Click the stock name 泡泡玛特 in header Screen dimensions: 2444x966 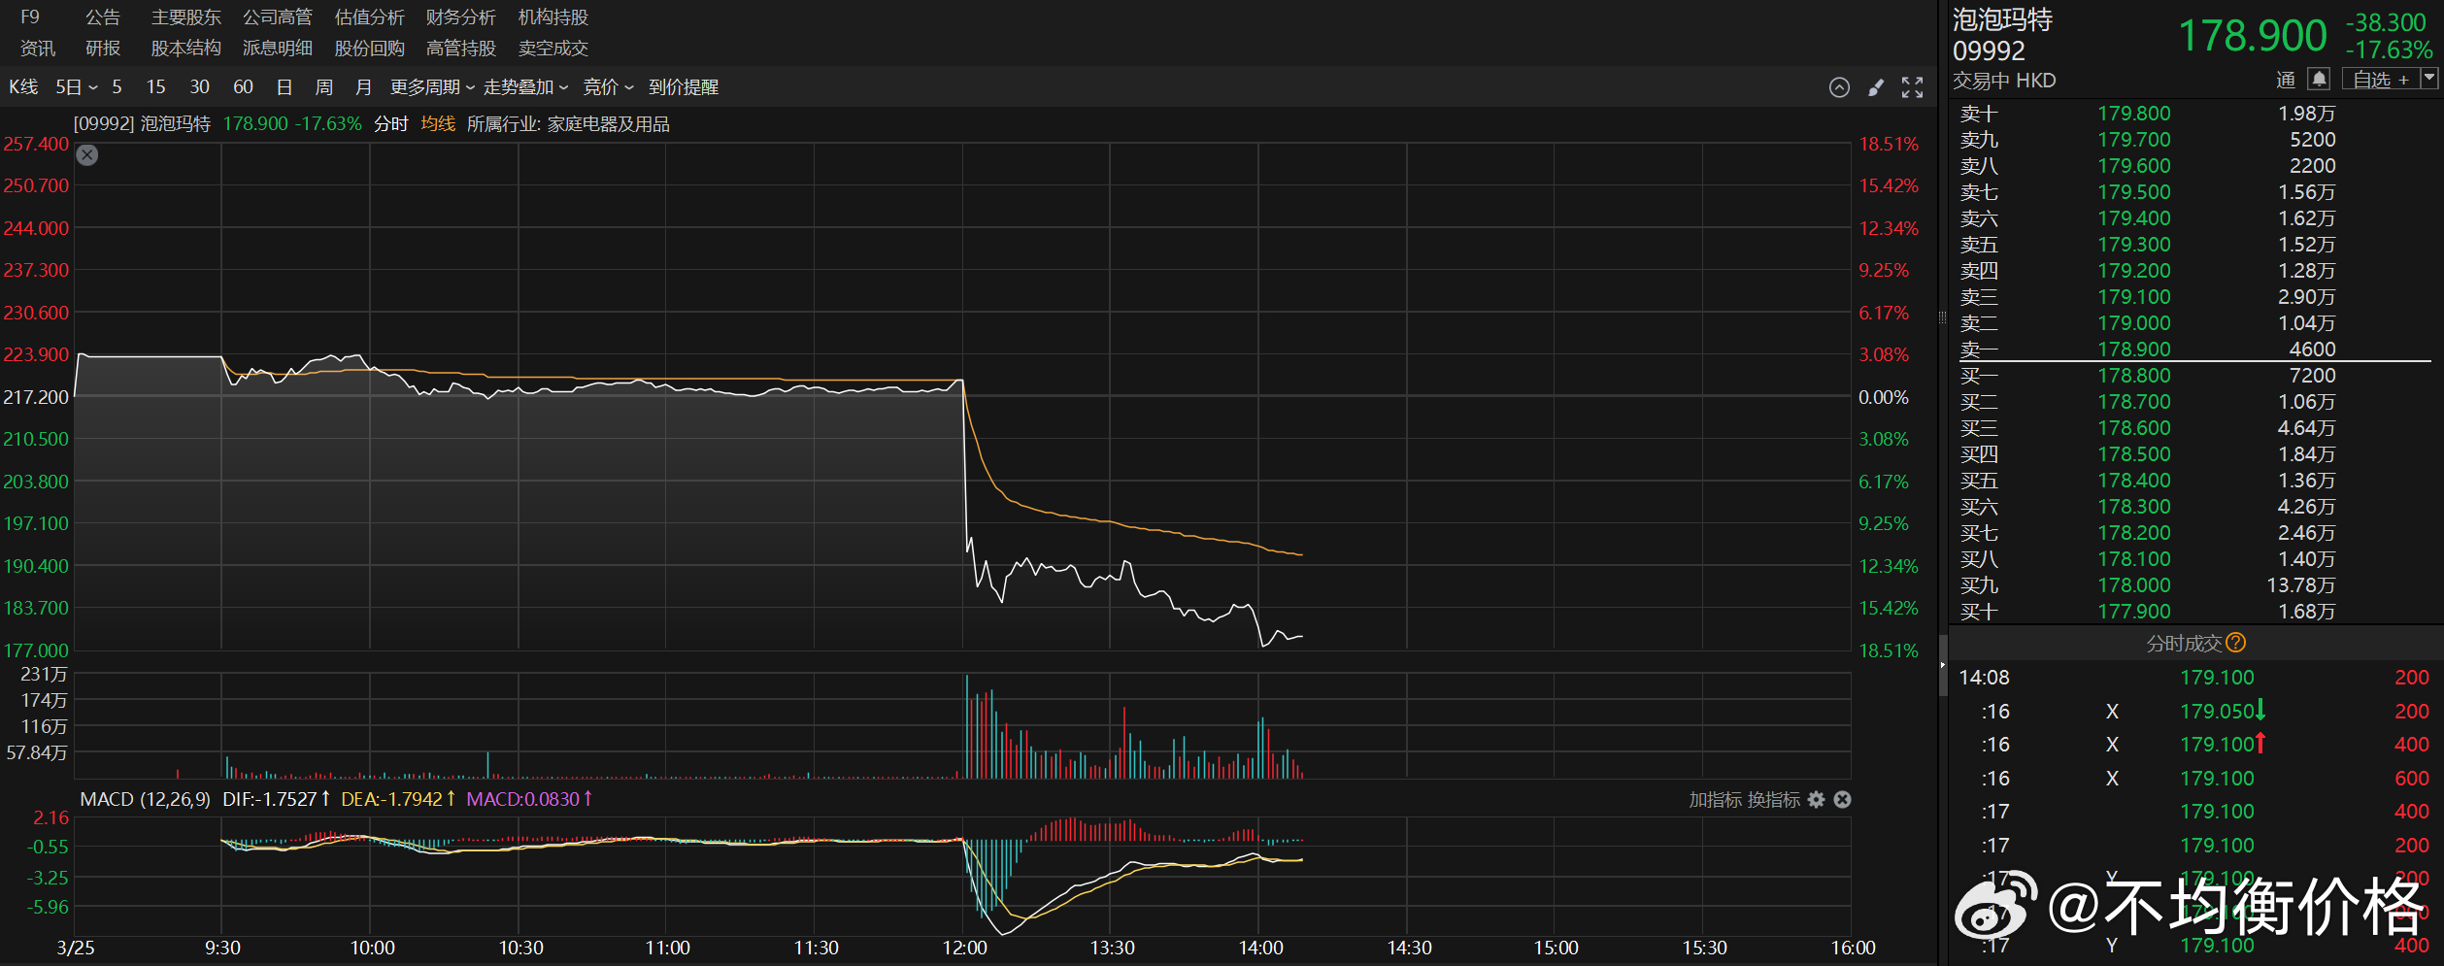2002,19
